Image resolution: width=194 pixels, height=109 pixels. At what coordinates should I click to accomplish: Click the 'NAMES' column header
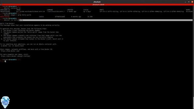(188, 10)
